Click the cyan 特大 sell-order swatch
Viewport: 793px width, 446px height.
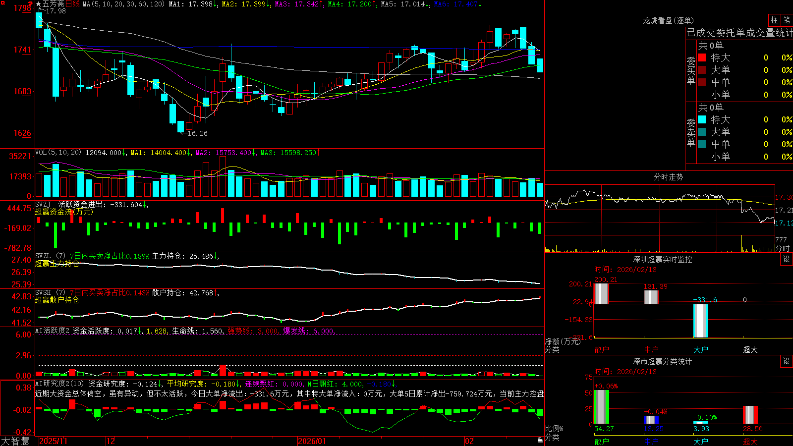(x=702, y=119)
